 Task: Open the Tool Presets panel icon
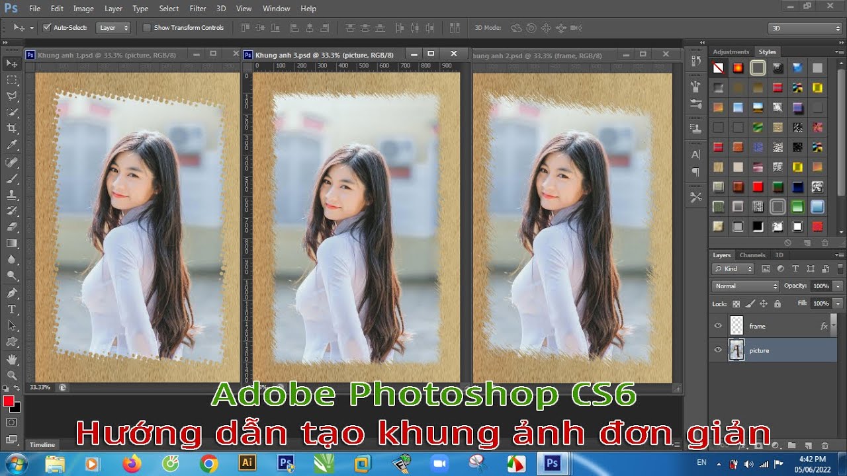[695, 196]
